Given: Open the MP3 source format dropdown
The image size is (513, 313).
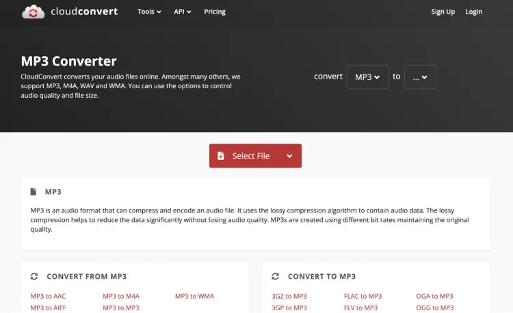Looking at the screenshot, I should pyautogui.click(x=367, y=77).
